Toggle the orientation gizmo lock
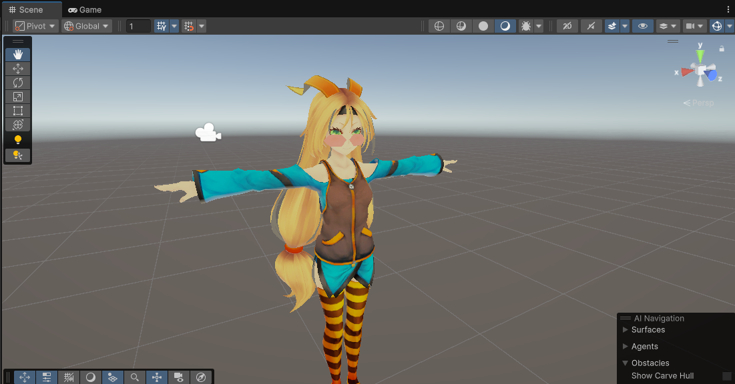This screenshot has width=735, height=384. [x=722, y=48]
